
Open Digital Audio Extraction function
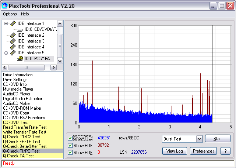click(23, 99)
